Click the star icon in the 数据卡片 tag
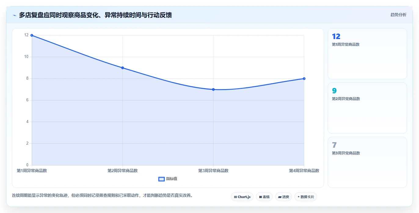Image resolution: width=419 pixels, height=213 pixels. (298, 197)
